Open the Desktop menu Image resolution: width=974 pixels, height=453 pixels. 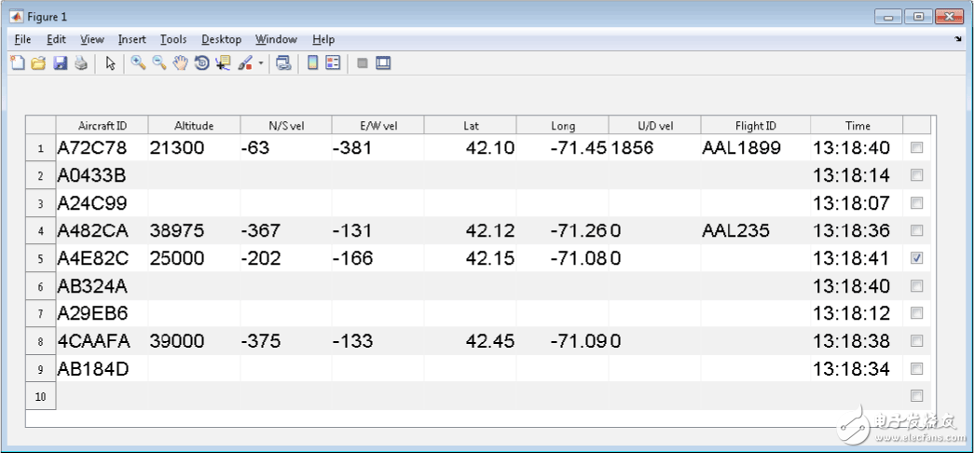coord(221,39)
